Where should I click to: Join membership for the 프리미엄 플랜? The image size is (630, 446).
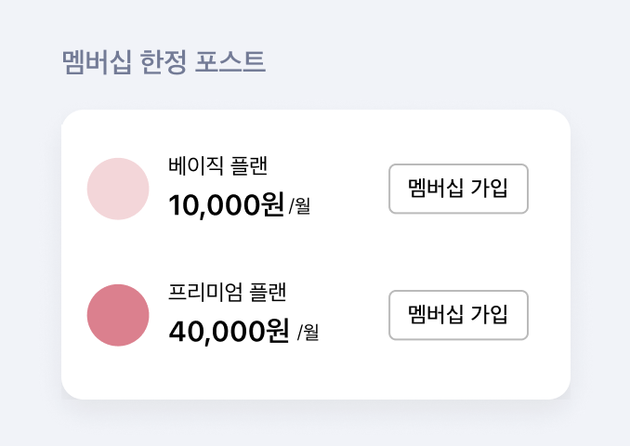458,315
